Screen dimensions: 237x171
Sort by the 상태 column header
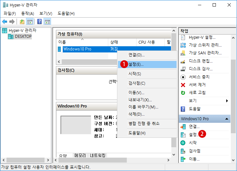pos(122,42)
